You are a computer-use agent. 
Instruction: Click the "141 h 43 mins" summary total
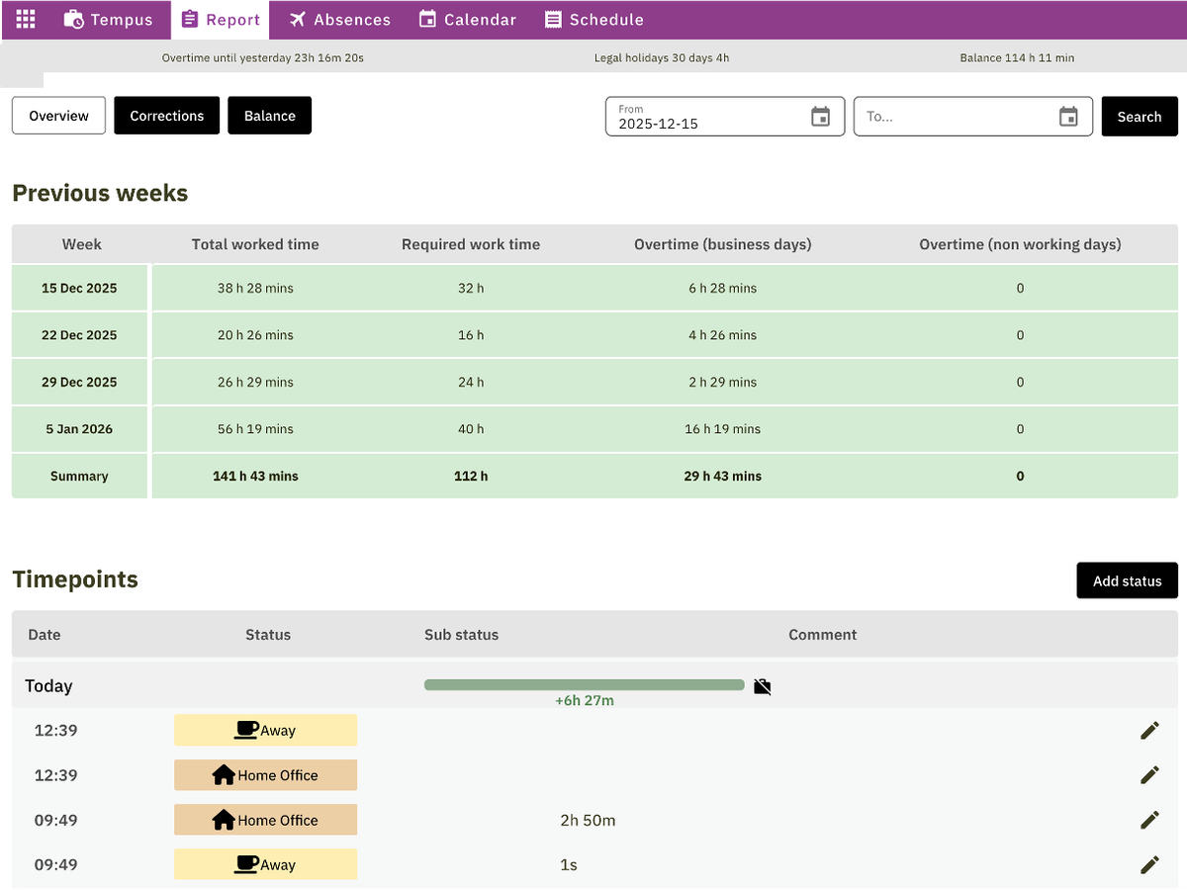coord(255,476)
